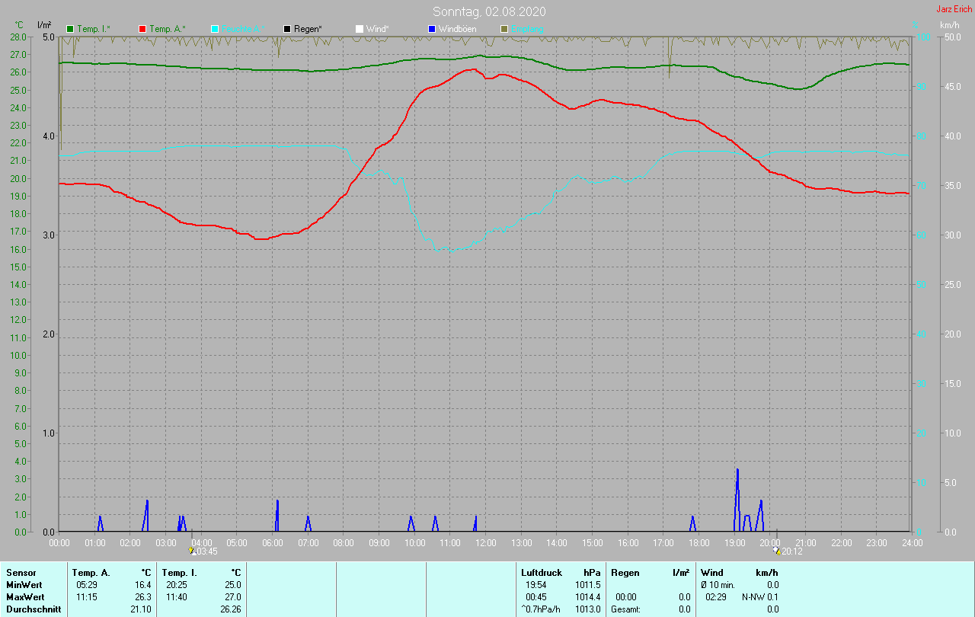Click the cyan legend square

(215, 29)
